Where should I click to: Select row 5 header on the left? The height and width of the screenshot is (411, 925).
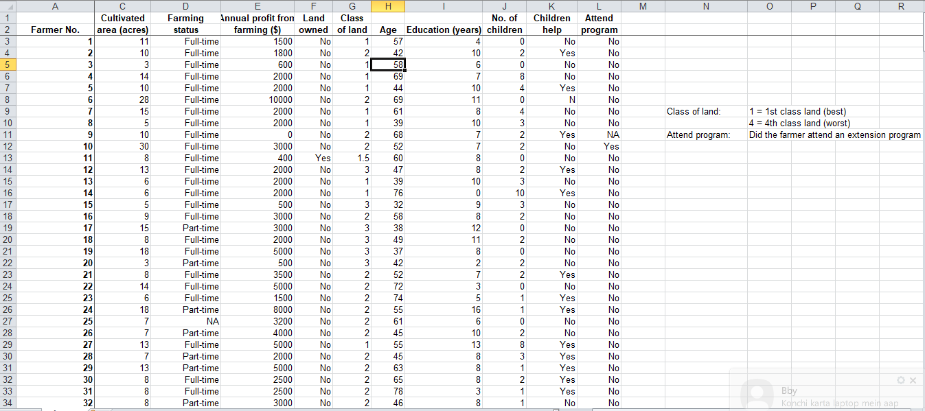pyautogui.click(x=7, y=64)
